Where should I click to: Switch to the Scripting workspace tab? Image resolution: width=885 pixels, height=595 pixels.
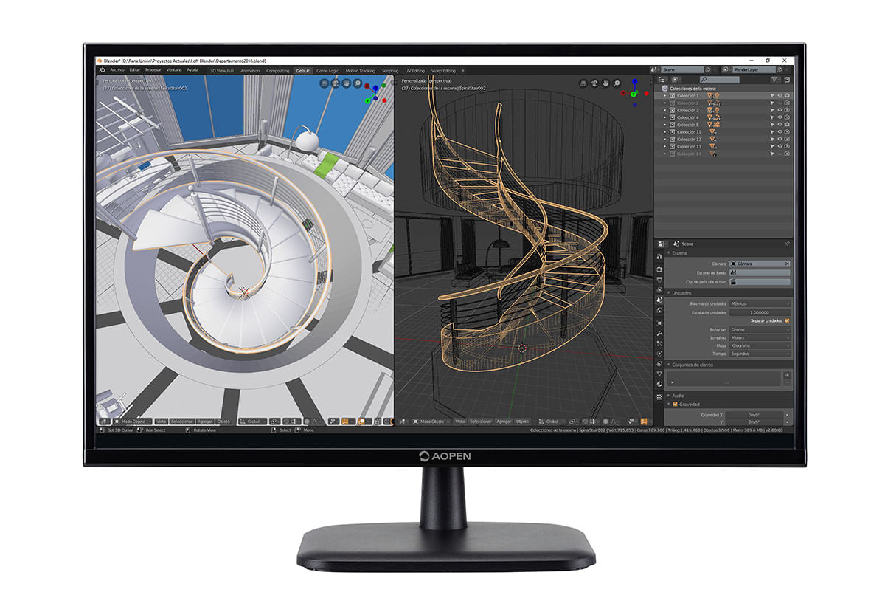390,71
